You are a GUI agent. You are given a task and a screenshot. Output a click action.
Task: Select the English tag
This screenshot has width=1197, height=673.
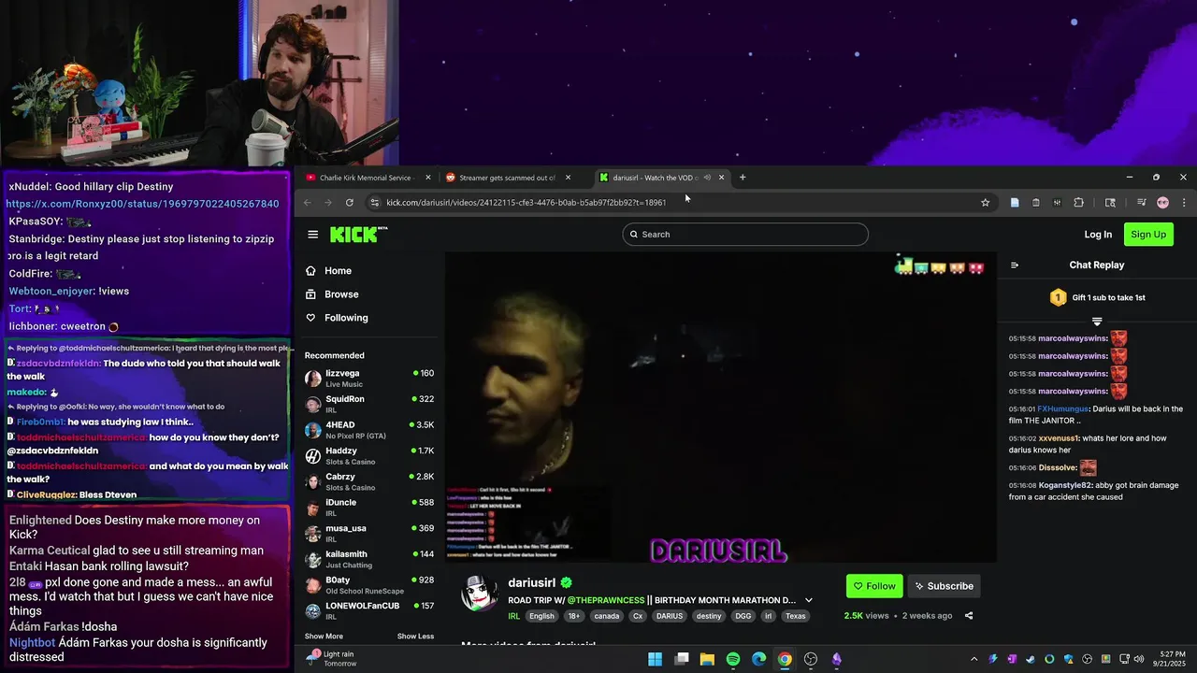tap(541, 616)
